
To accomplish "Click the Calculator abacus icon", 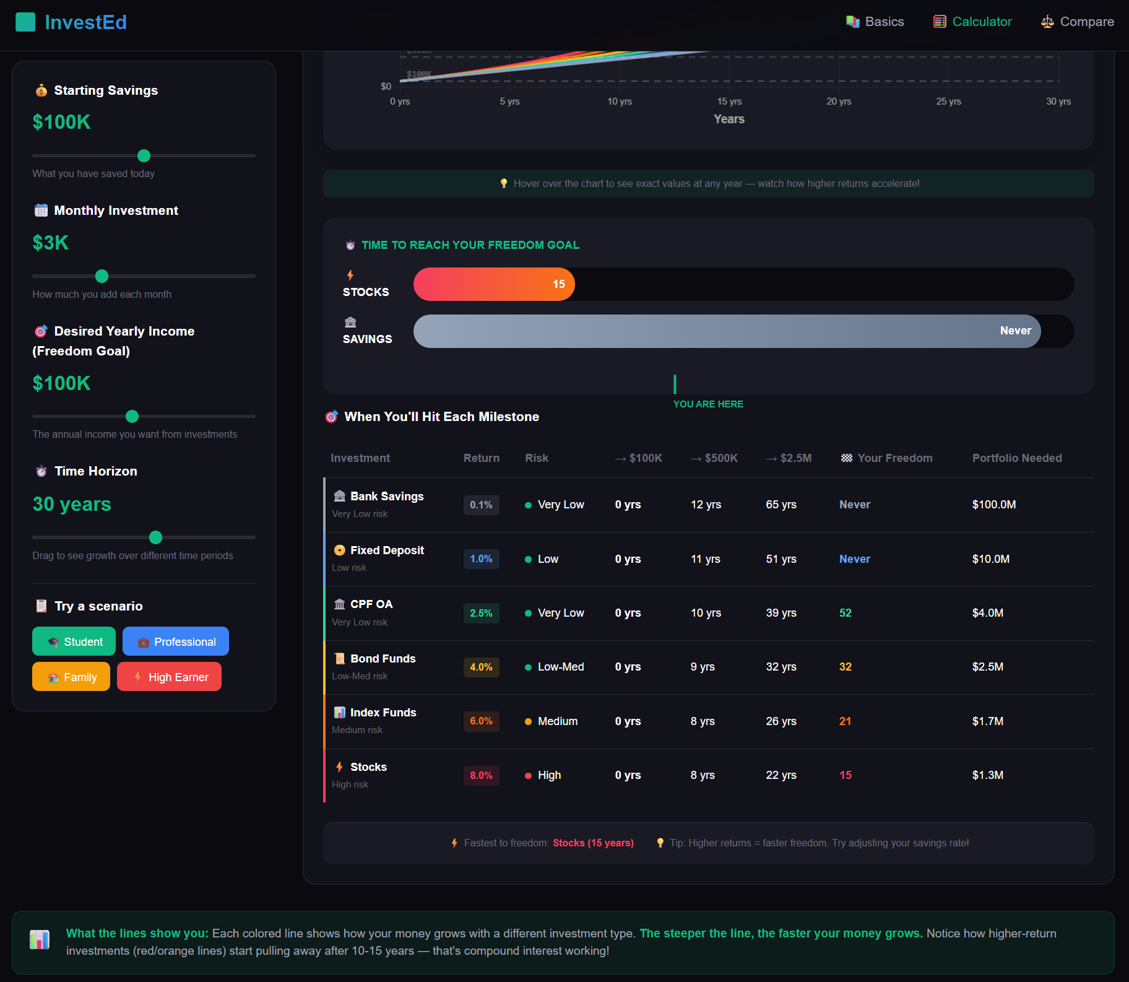I will pos(940,22).
